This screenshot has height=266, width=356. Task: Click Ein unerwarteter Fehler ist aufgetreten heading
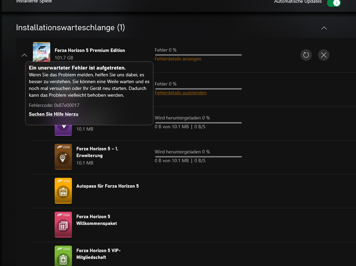click(77, 68)
